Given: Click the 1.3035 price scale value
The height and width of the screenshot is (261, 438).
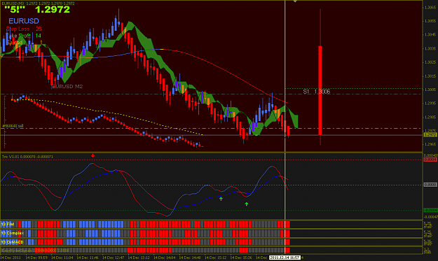Looking at the screenshot, I should pyautogui.click(x=430, y=48).
